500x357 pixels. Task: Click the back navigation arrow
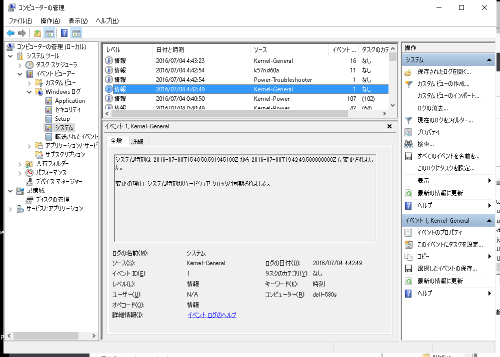coord(10,33)
